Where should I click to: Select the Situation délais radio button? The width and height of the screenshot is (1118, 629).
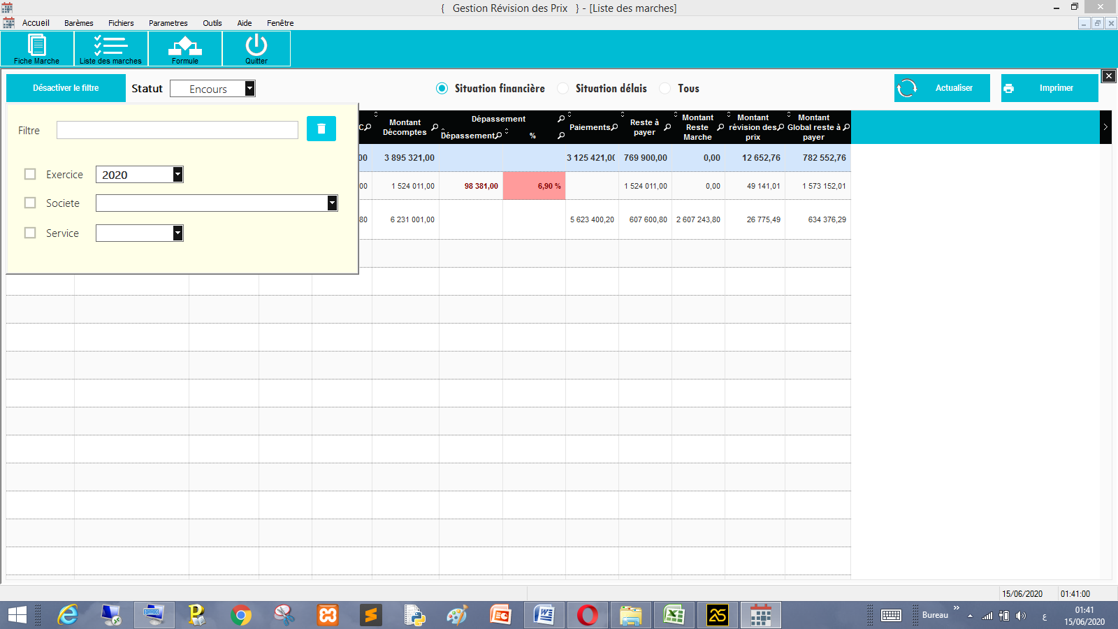coord(563,88)
